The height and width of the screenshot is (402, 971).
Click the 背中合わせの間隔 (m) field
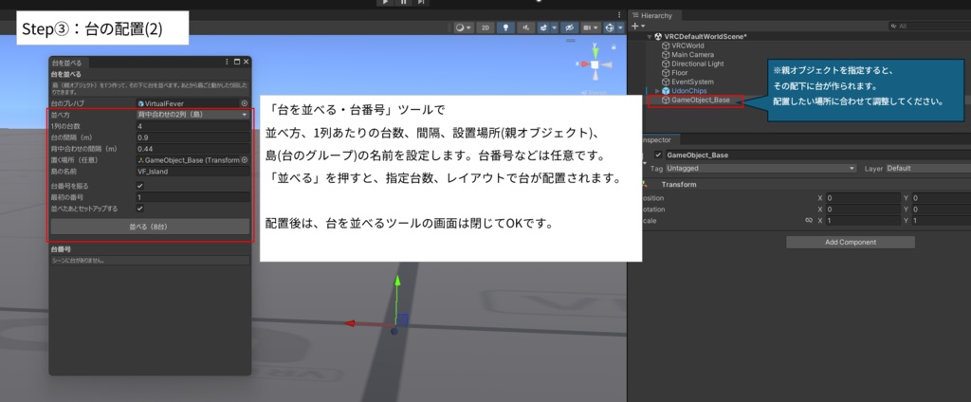click(192, 149)
